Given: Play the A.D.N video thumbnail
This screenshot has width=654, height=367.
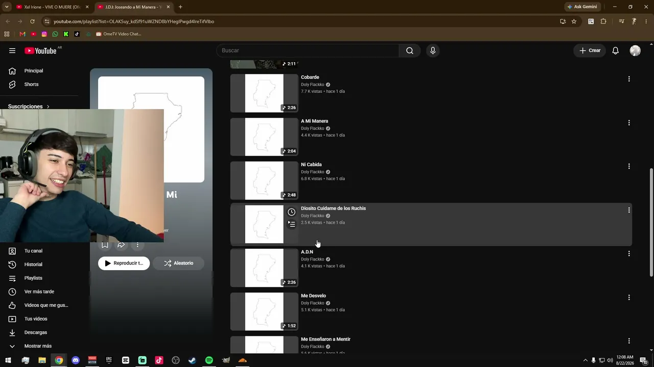Looking at the screenshot, I should [x=264, y=268].
